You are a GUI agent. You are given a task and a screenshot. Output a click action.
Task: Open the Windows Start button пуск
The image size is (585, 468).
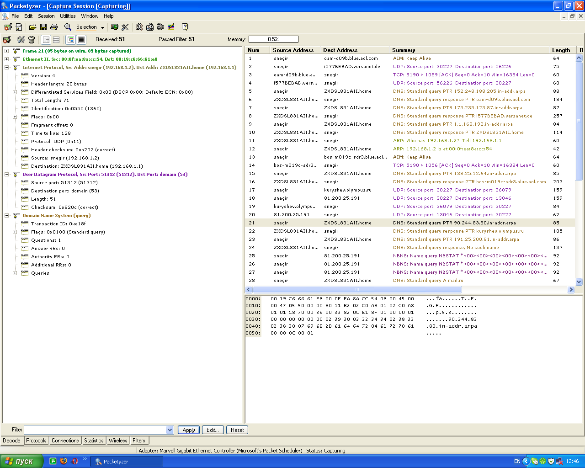21,461
